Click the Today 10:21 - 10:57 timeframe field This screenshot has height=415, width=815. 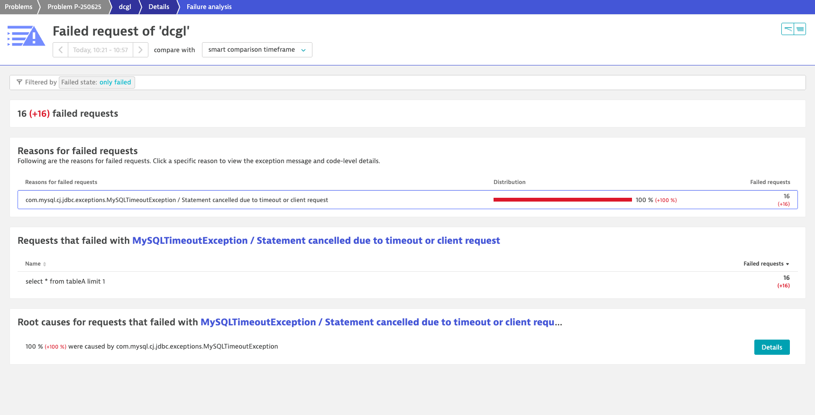(x=100, y=50)
